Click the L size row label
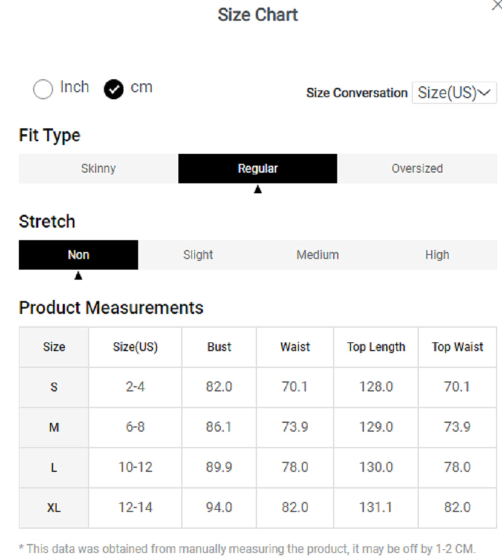502x560 pixels. (54, 468)
